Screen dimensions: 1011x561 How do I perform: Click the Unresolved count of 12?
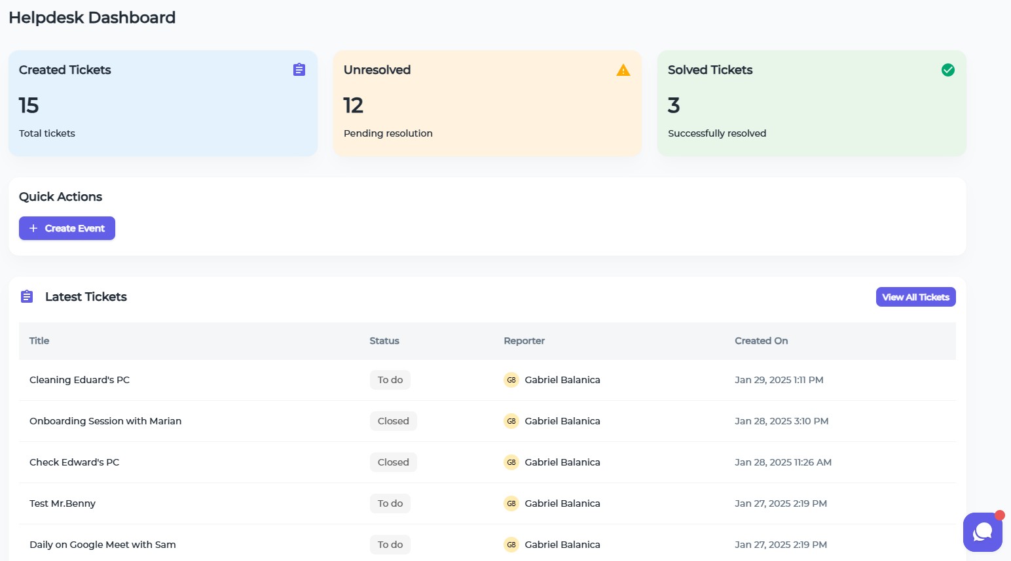[354, 105]
